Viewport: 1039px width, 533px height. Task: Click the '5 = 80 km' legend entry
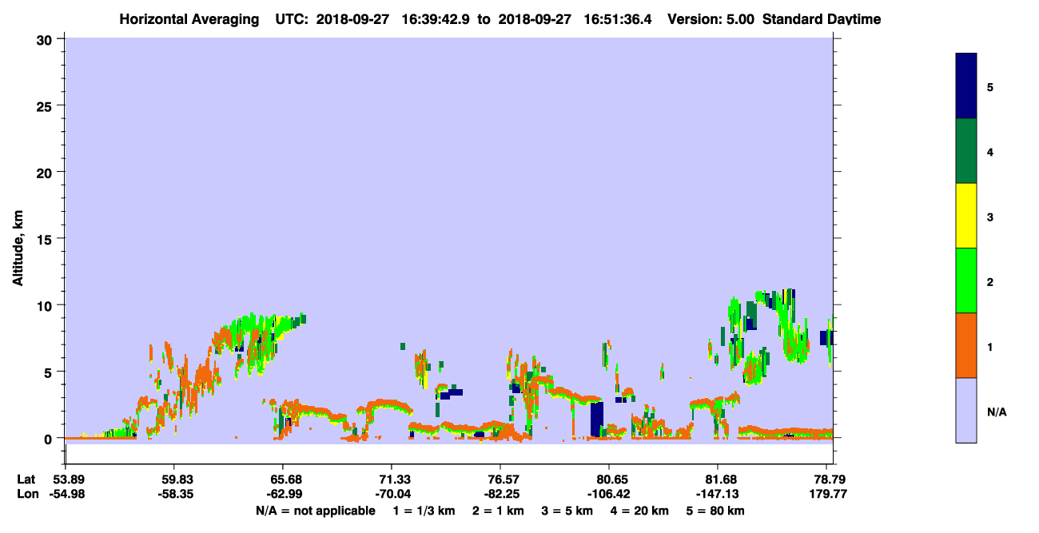coord(716,510)
